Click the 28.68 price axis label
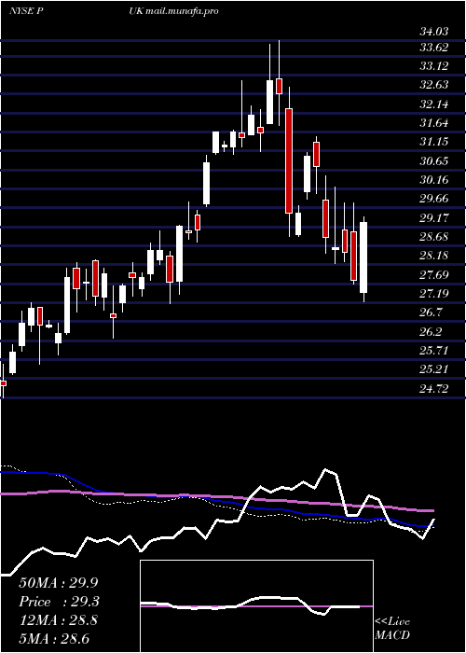Image resolution: width=466 pixels, height=653 pixels. [434, 237]
